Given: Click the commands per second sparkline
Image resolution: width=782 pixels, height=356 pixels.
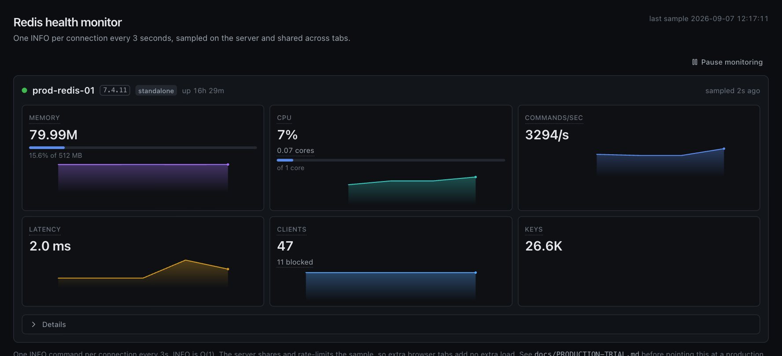Looking at the screenshot, I should (660, 162).
